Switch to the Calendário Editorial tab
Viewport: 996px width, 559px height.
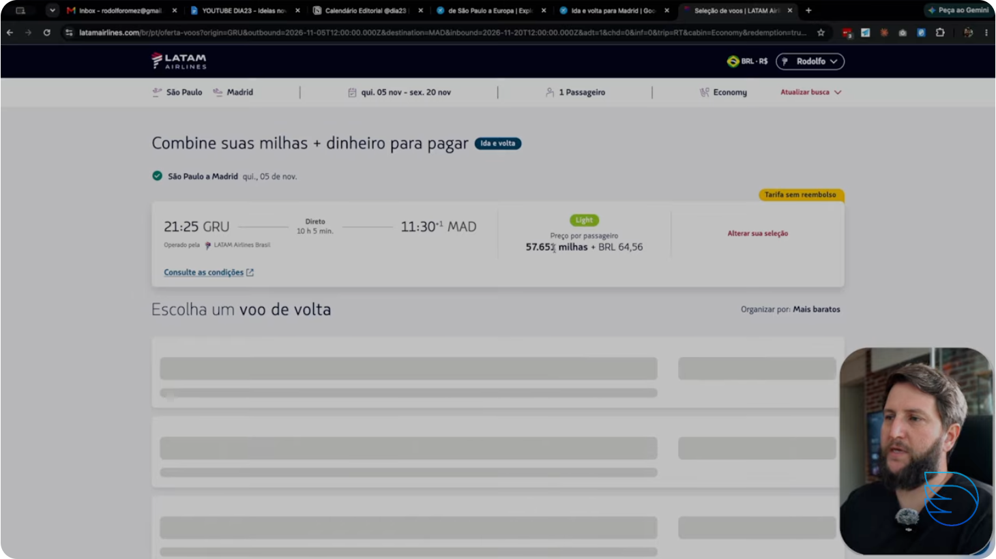click(360, 10)
